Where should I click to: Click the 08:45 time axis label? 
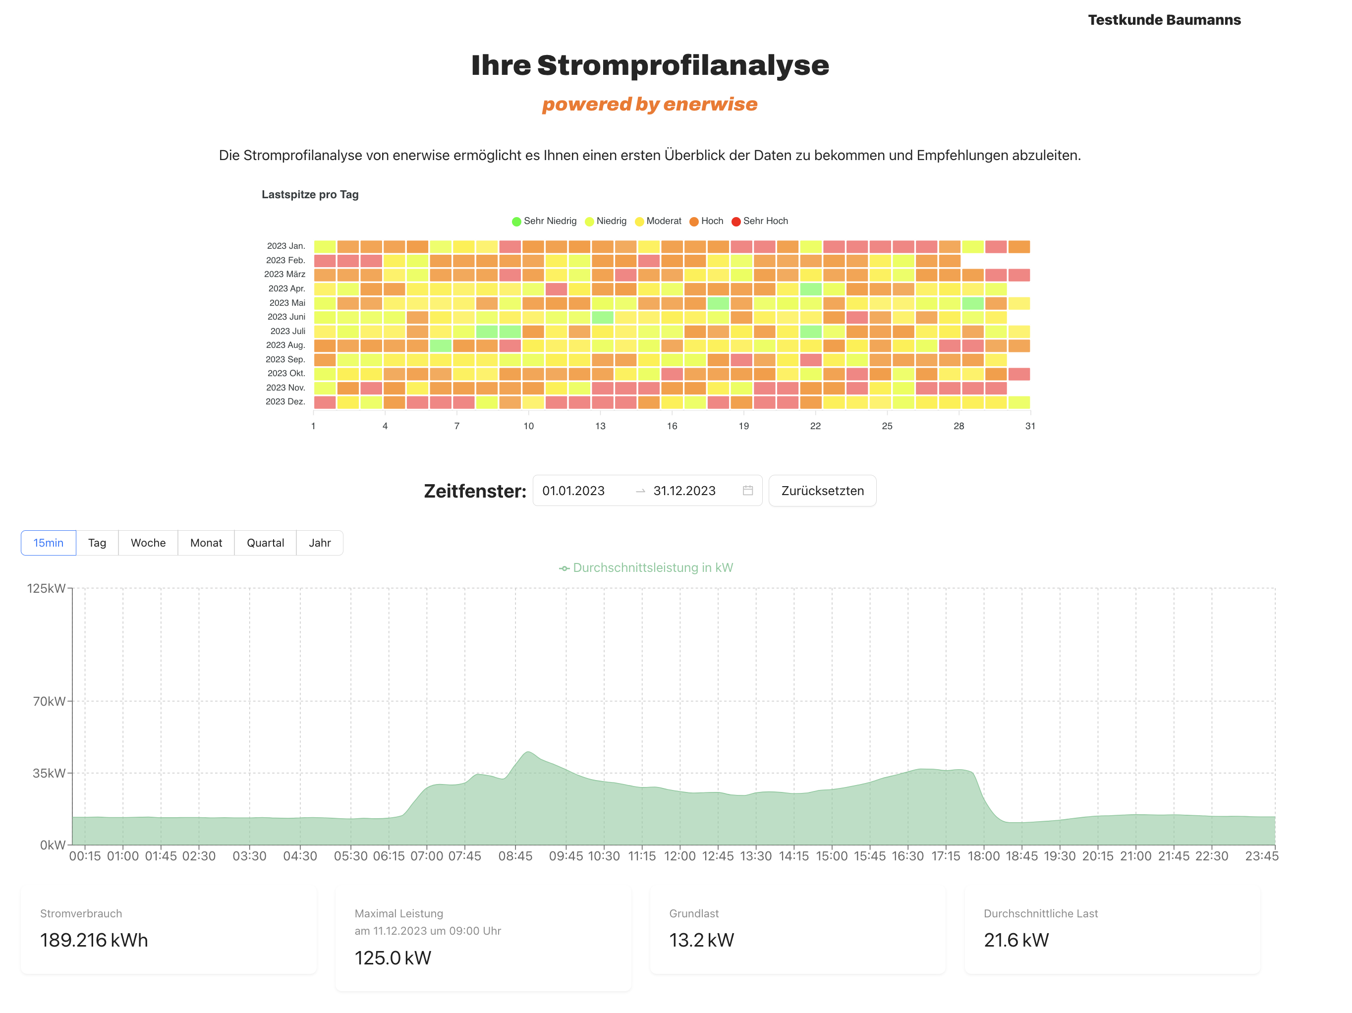pos(515,856)
